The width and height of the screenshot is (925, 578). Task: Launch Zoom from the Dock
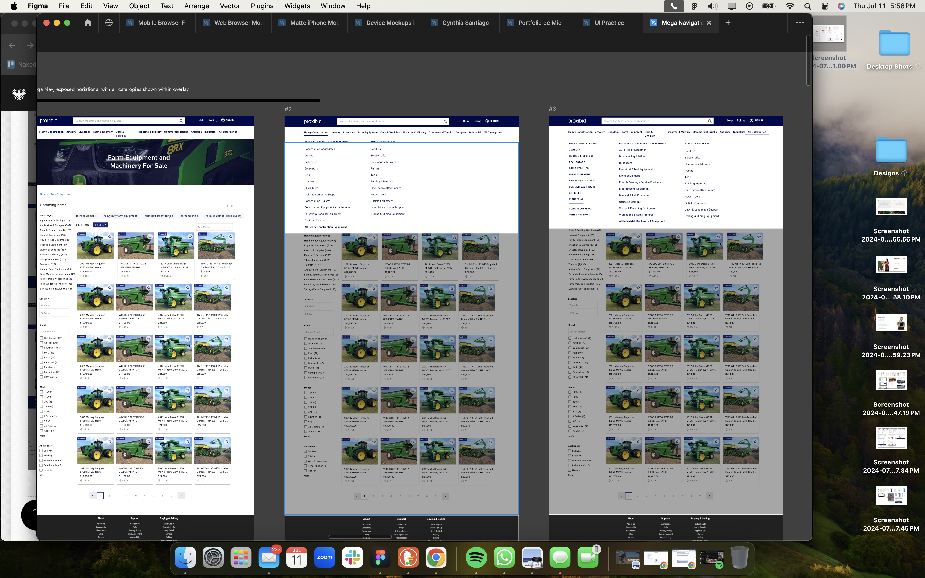324,558
